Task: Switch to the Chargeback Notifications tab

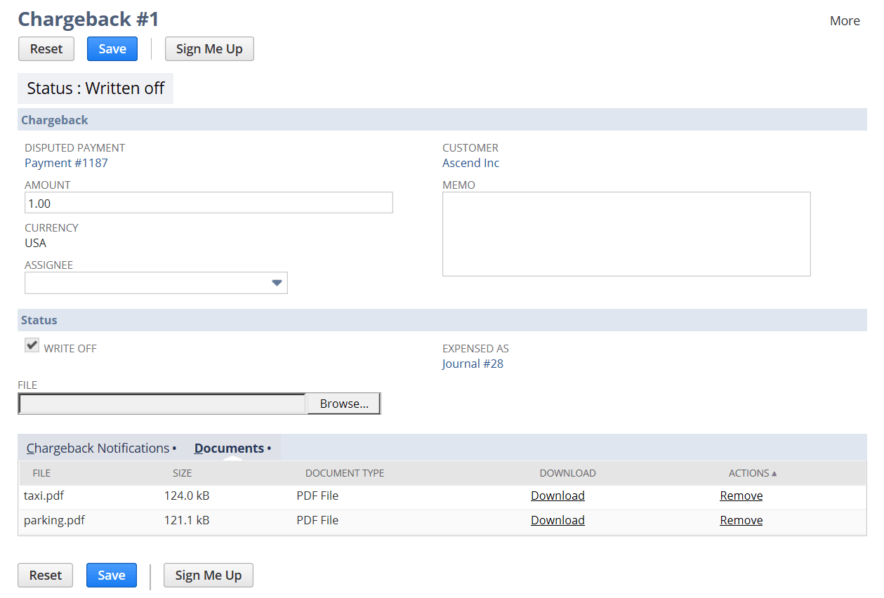Action: point(98,448)
